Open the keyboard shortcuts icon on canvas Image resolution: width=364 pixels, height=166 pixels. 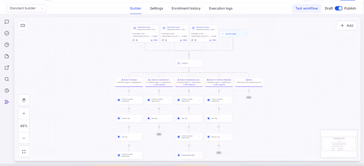coord(23,25)
